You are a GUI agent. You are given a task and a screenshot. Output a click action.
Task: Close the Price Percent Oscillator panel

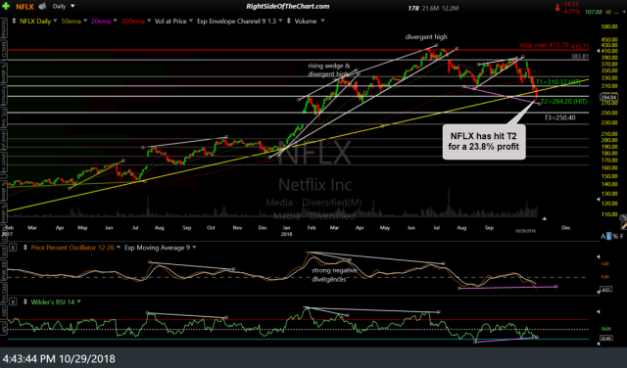(13, 248)
